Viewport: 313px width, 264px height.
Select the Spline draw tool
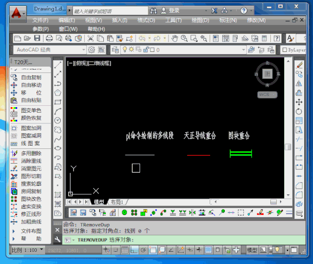click(58, 139)
